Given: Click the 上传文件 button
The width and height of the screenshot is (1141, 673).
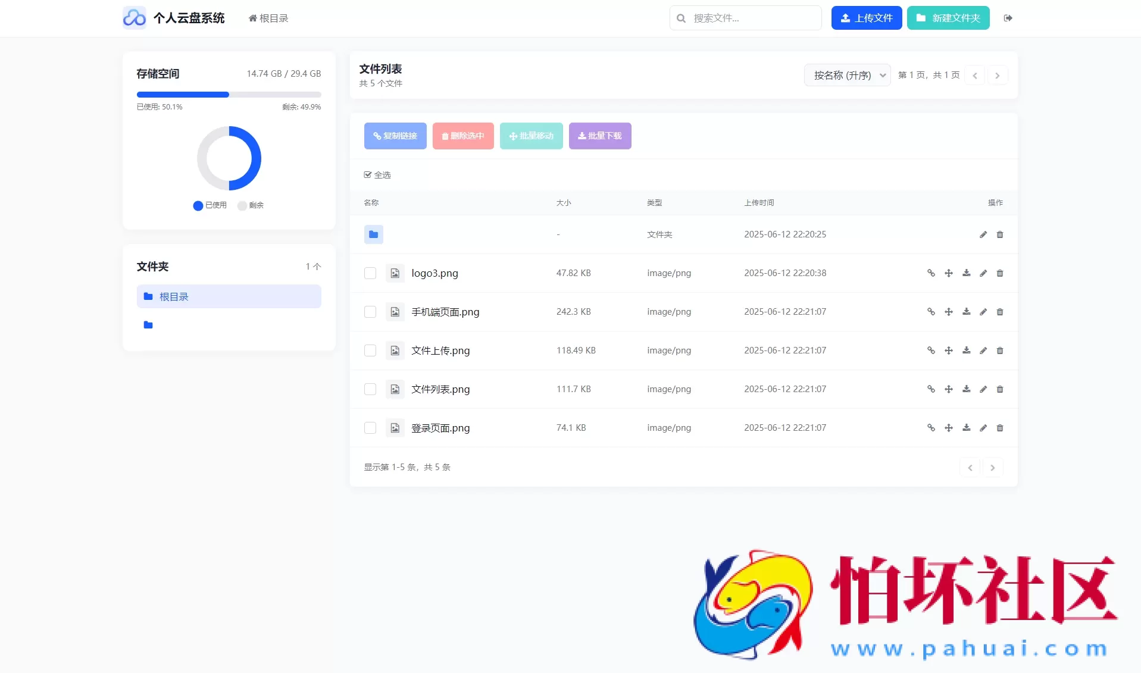Looking at the screenshot, I should pos(866,18).
